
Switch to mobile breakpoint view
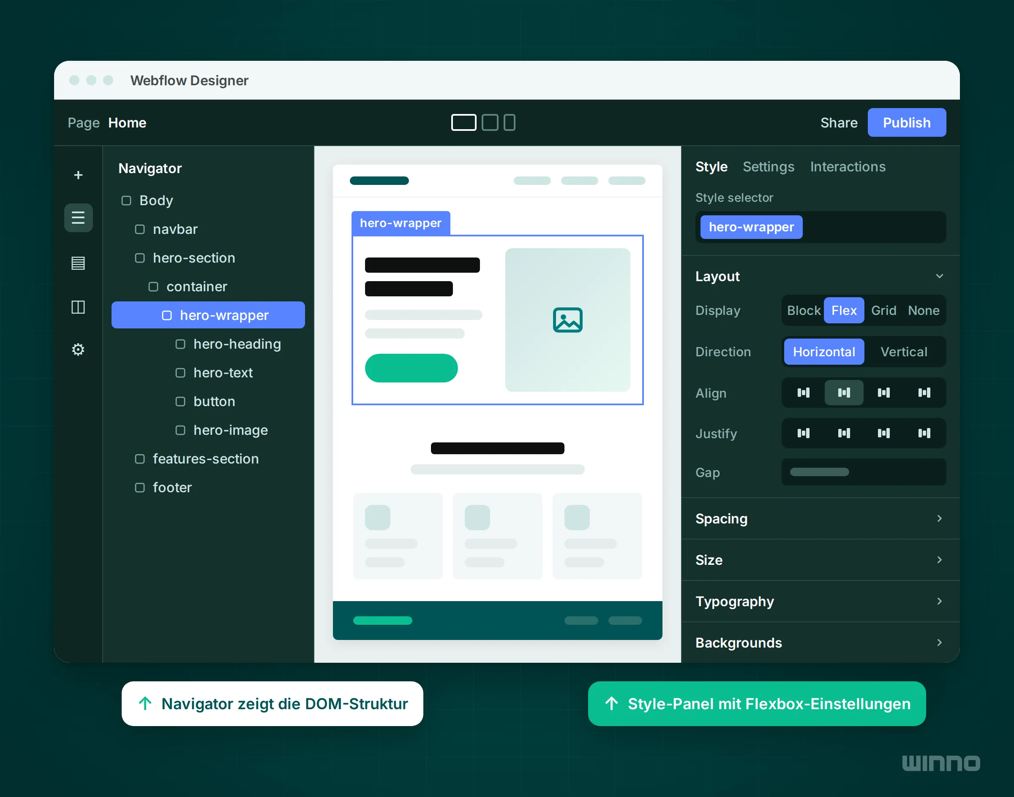[x=510, y=122]
